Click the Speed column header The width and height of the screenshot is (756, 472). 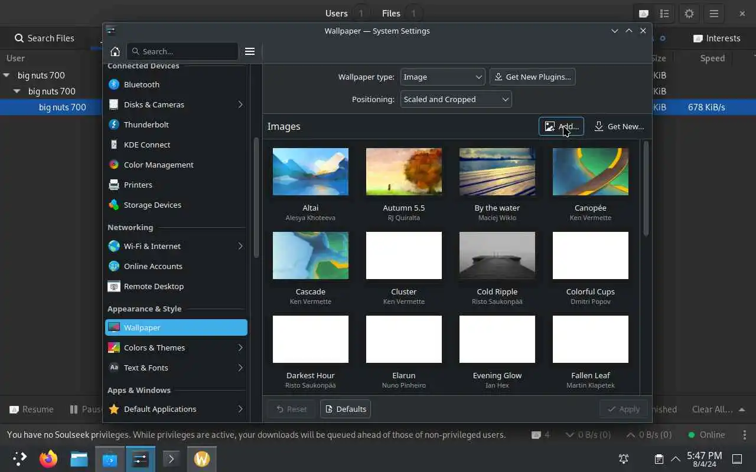712,58
